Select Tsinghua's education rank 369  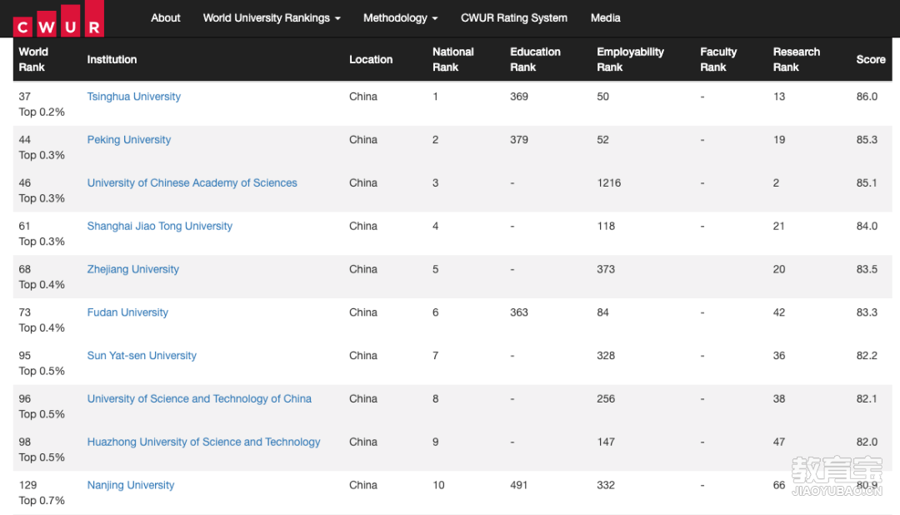tap(519, 97)
